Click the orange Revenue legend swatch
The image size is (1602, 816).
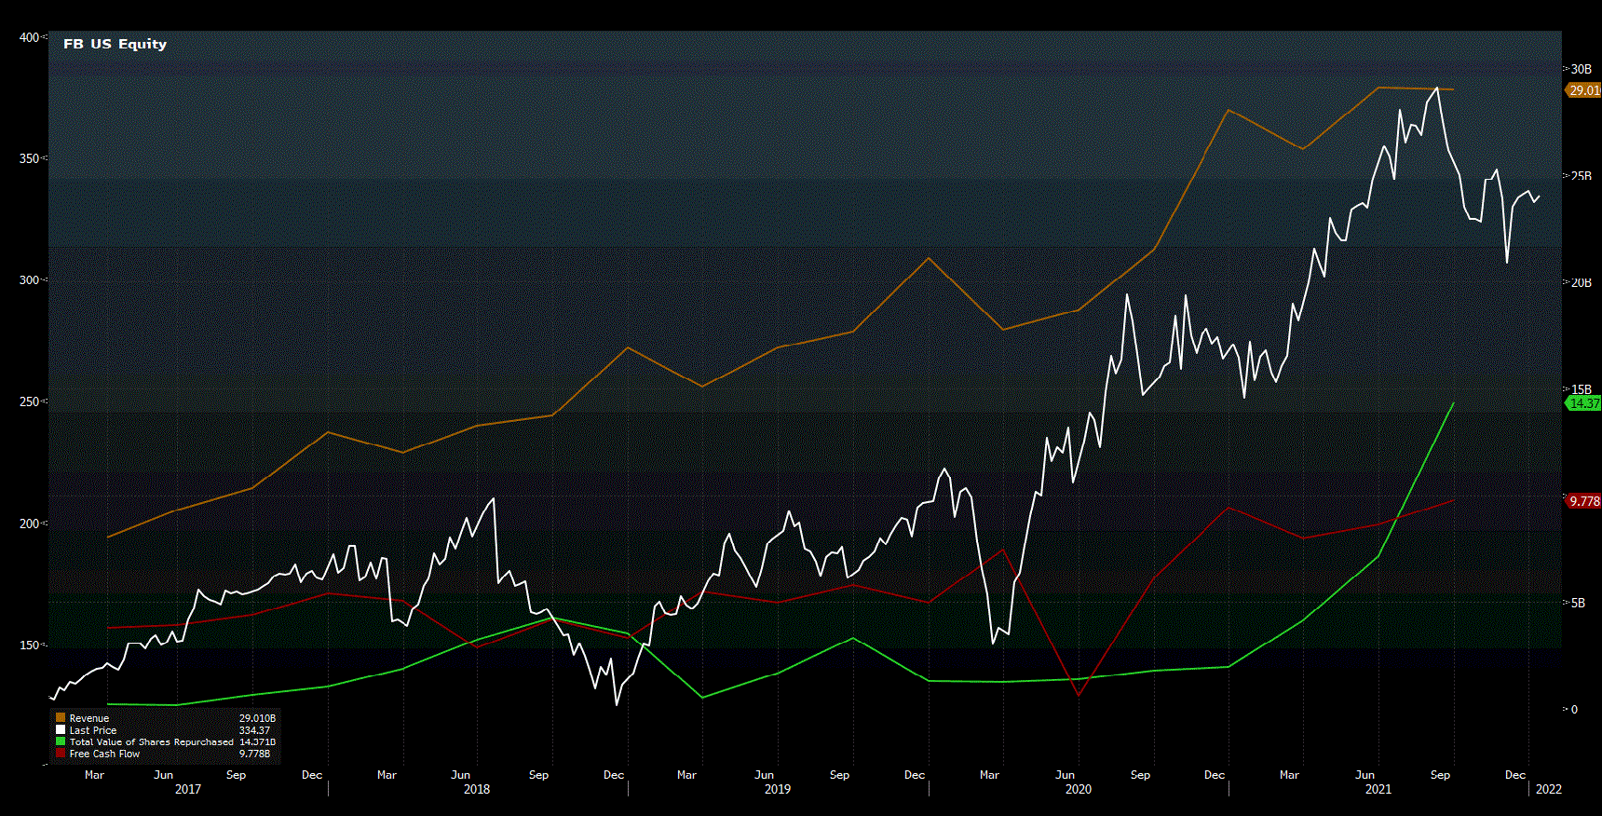point(61,718)
